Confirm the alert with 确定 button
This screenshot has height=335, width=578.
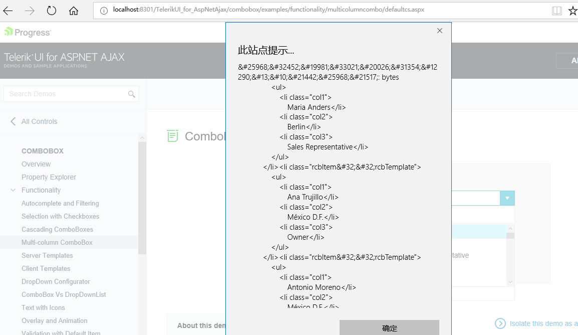pyautogui.click(x=389, y=327)
